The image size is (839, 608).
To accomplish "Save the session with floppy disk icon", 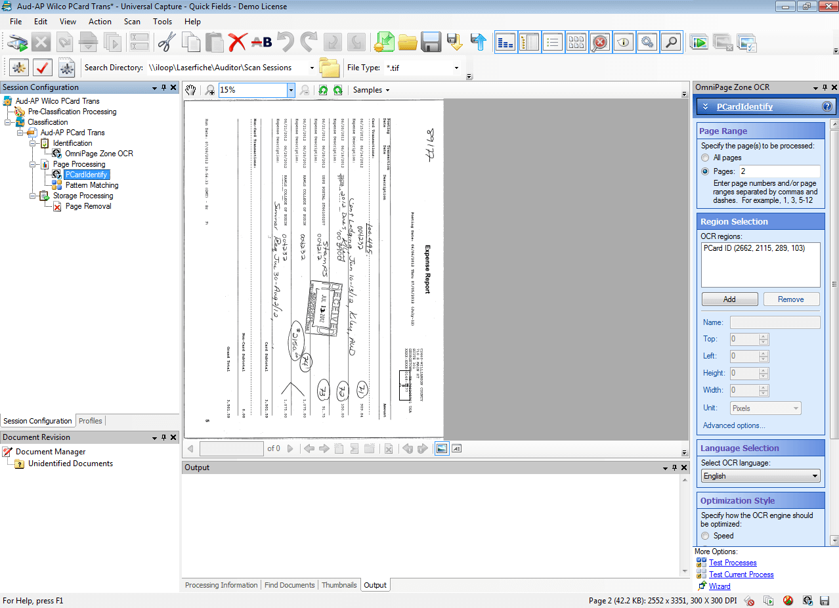I will click(431, 43).
